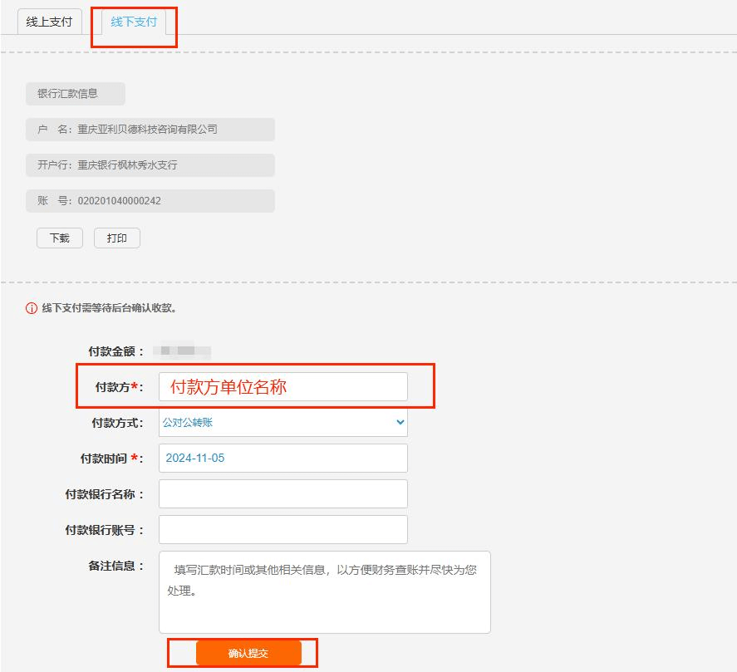Open the 付款方式 dropdown

283,422
